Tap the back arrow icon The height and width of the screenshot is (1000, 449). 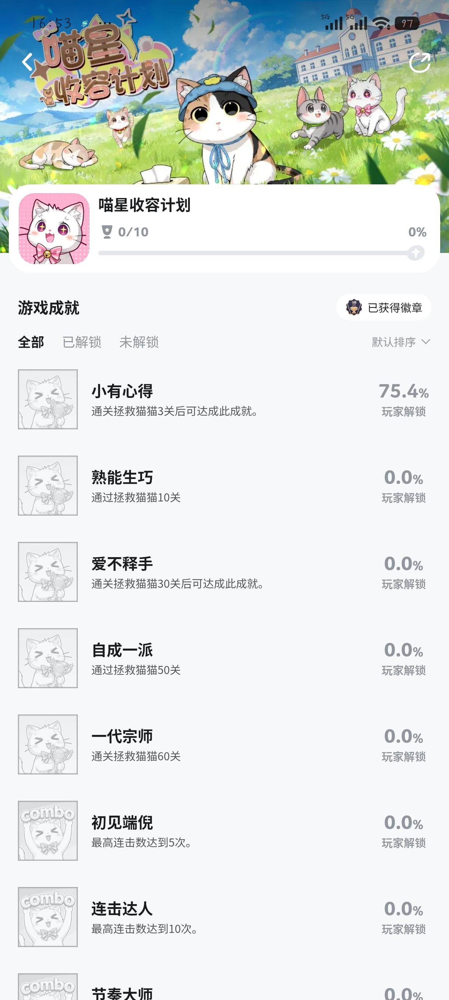(x=27, y=62)
